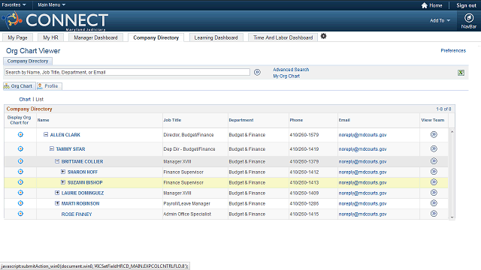
Task: Open the Manager Dashboard tab
Action: [95, 37]
